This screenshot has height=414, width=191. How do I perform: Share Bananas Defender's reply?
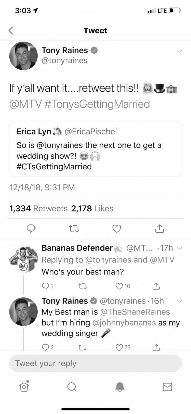156,286
